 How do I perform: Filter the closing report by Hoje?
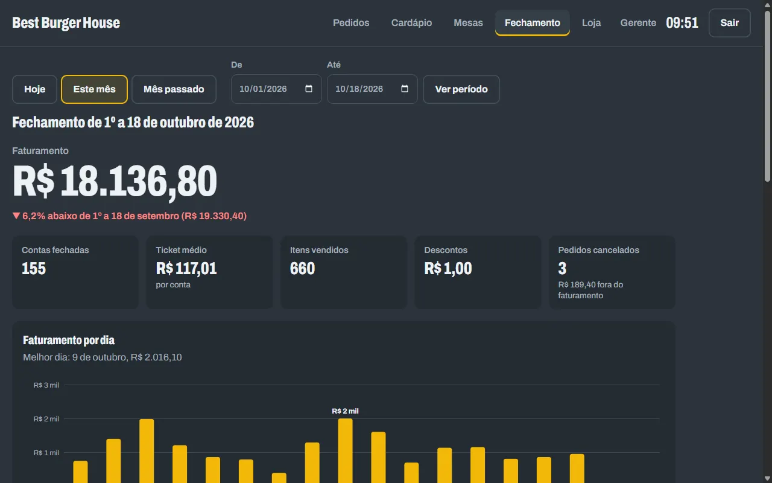[35, 89]
